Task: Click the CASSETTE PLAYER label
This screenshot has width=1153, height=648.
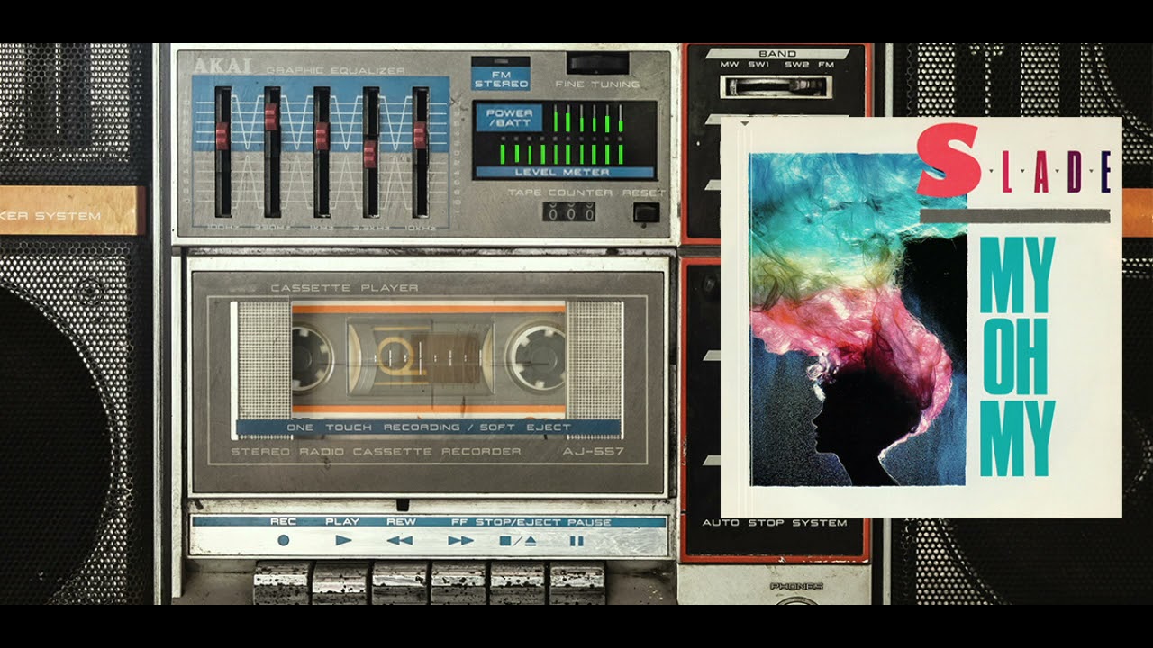Action: pos(344,288)
